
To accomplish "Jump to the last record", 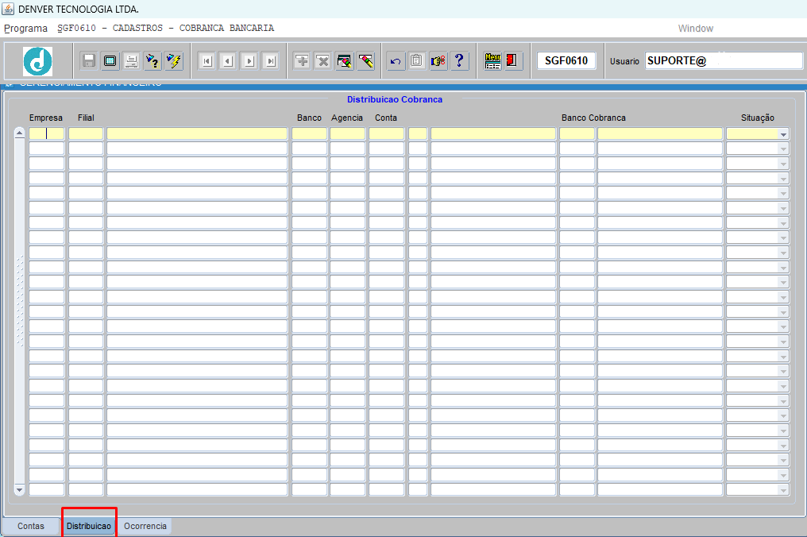I will pos(271,61).
